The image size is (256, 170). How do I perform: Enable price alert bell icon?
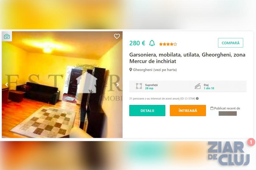point(152,43)
